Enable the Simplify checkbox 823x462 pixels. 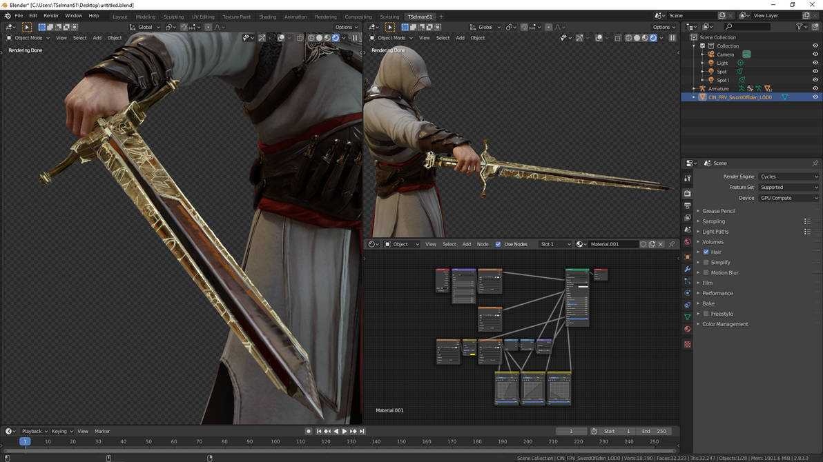706,262
